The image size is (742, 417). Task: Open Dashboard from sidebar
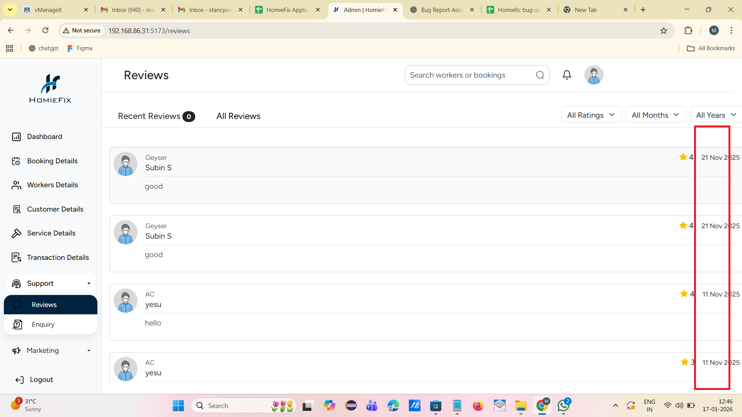pos(44,137)
